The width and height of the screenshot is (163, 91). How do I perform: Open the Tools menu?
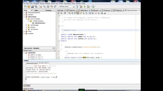(x=73, y=4)
